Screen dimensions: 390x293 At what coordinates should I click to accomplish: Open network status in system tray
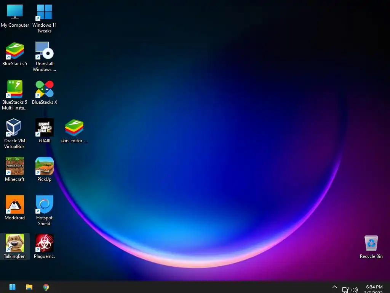345,290
